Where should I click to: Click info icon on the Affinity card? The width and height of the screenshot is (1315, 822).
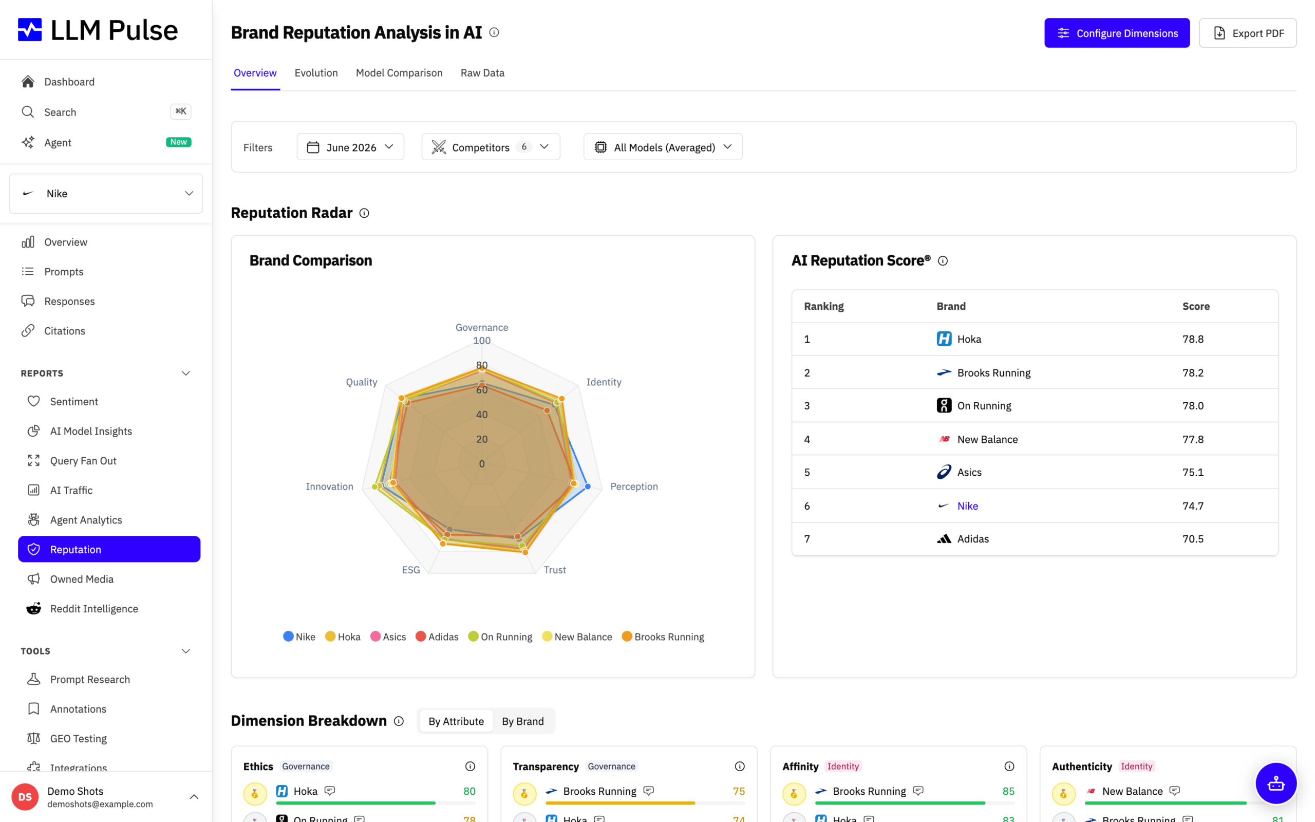pos(1009,767)
